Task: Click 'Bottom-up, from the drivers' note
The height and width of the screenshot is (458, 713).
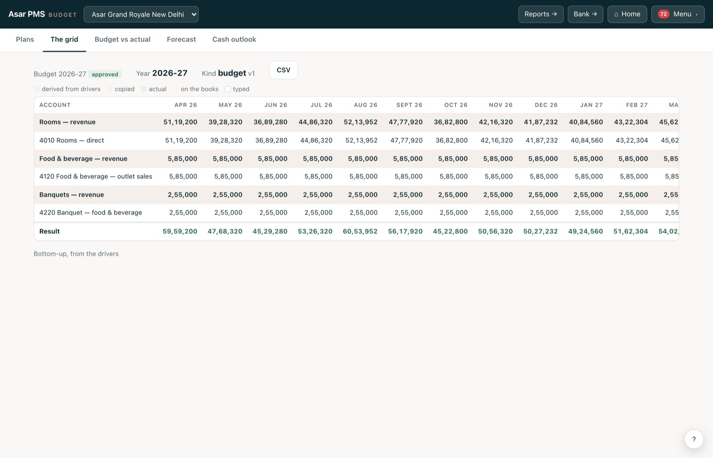Action: pos(76,254)
